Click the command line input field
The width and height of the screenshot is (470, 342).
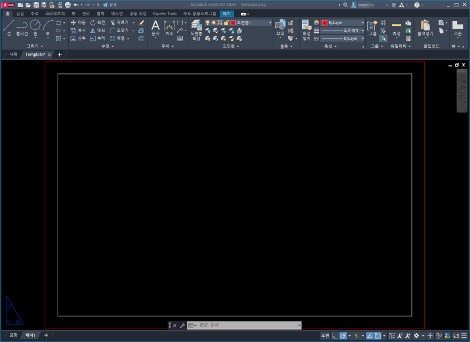click(x=247, y=326)
